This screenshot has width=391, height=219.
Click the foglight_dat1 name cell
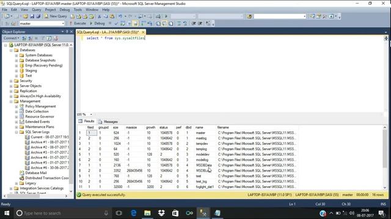[x=205, y=187]
